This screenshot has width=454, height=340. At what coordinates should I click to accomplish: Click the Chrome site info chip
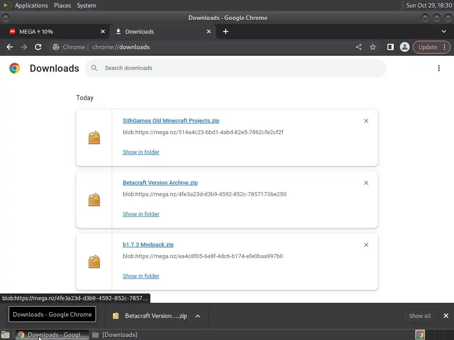tap(69, 47)
